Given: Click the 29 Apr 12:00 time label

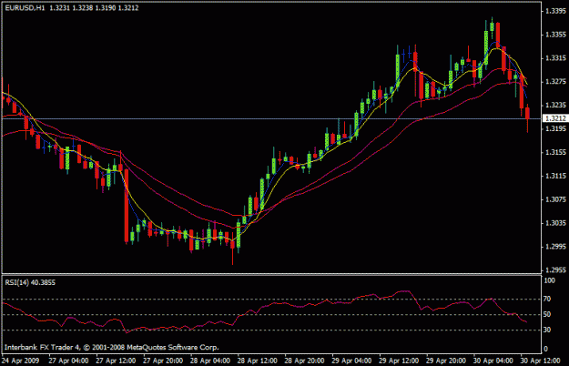Looking at the screenshot, I should pyautogui.click(x=399, y=361).
